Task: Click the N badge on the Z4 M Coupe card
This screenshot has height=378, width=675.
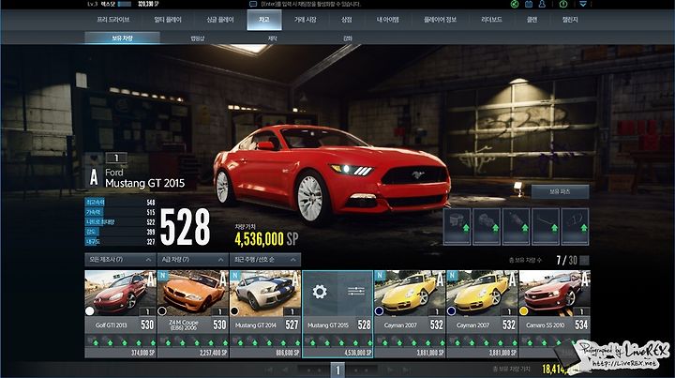Action: tap(163, 276)
